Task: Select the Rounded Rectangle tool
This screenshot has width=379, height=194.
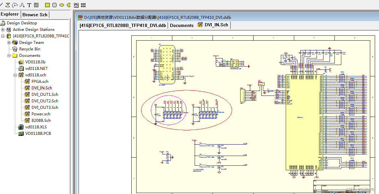Action: click(x=55, y=5)
